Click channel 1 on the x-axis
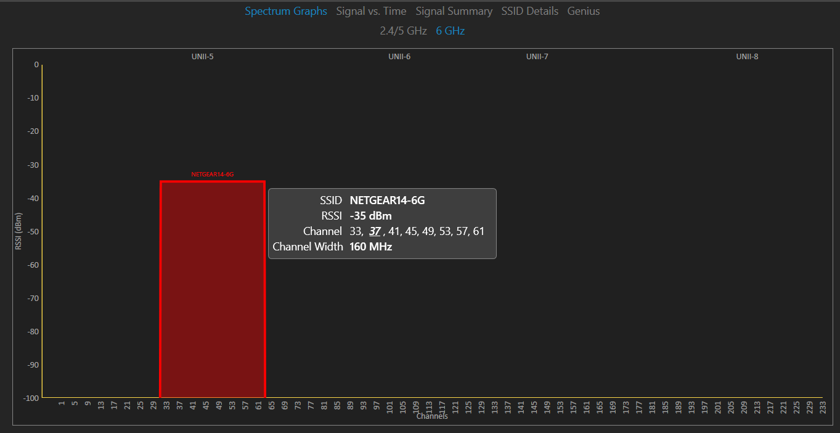The width and height of the screenshot is (840, 433). click(x=61, y=404)
